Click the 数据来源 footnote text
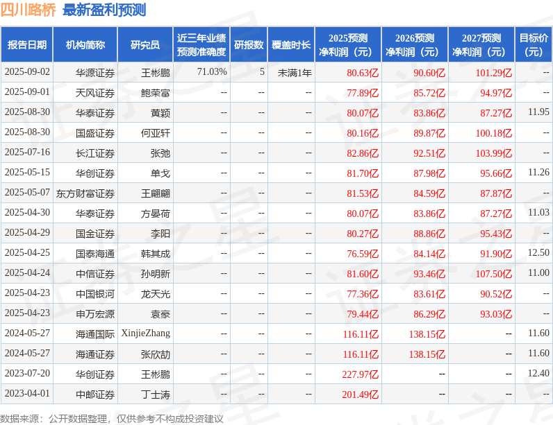Image resolution: width=553 pixels, height=425 pixels. [x=111, y=419]
